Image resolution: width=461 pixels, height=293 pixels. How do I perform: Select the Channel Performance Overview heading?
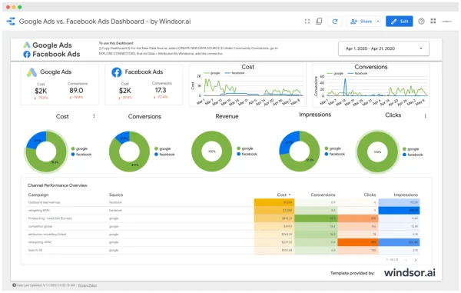(x=58, y=185)
